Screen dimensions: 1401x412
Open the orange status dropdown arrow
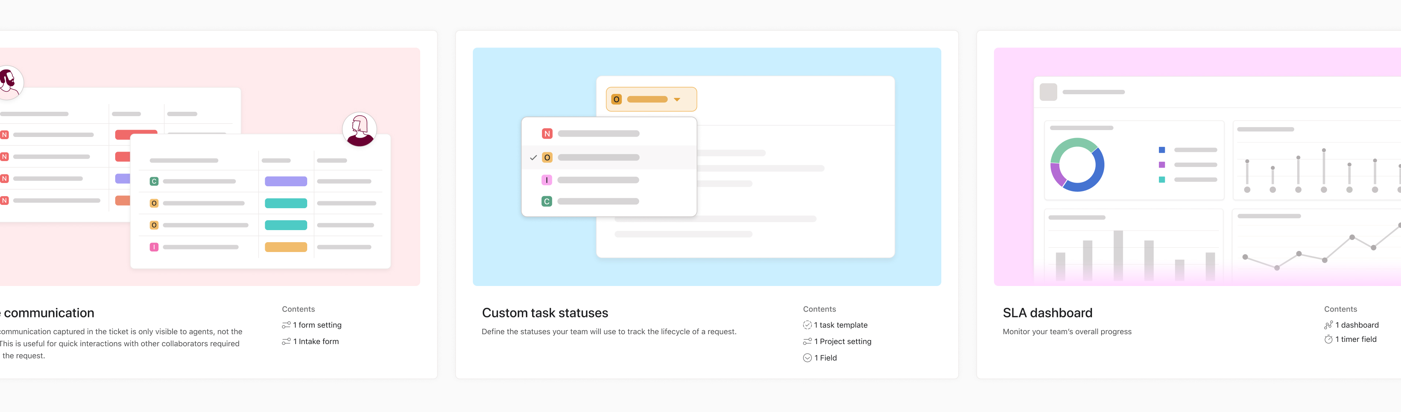[x=677, y=99]
